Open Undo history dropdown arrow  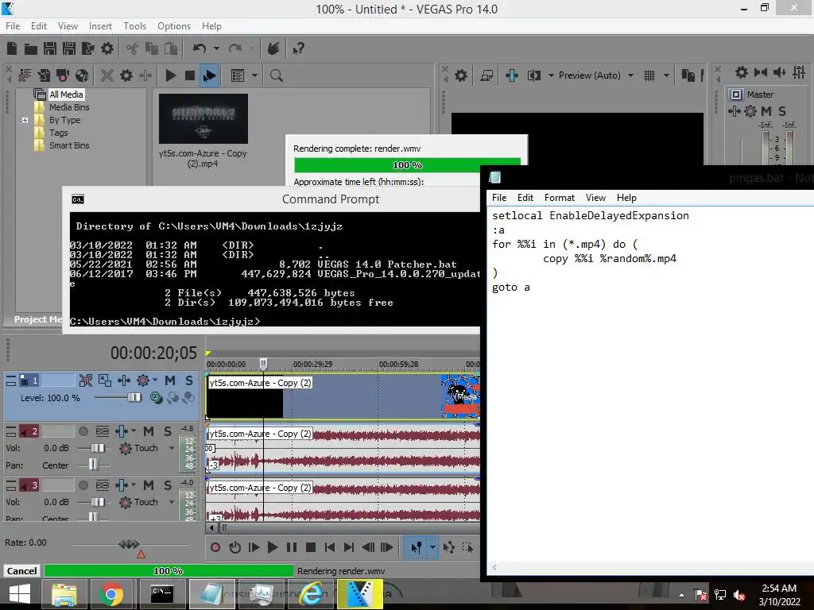(216, 48)
